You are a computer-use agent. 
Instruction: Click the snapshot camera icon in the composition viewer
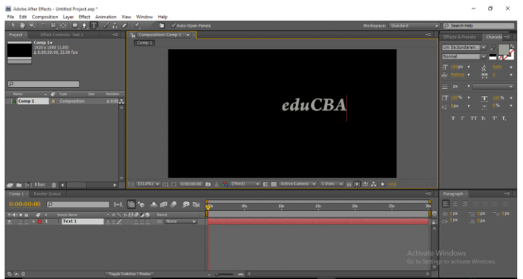click(x=208, y=184)
